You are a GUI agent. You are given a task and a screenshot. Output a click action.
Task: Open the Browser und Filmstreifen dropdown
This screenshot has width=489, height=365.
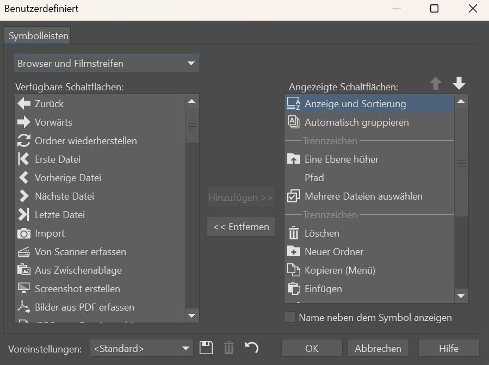[107, 63]
